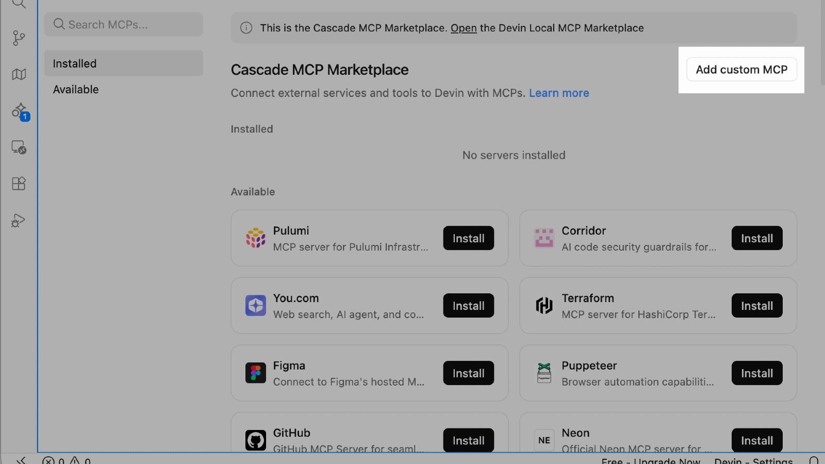
Task: Click "No servers installed" message
Action: point(514,155)
